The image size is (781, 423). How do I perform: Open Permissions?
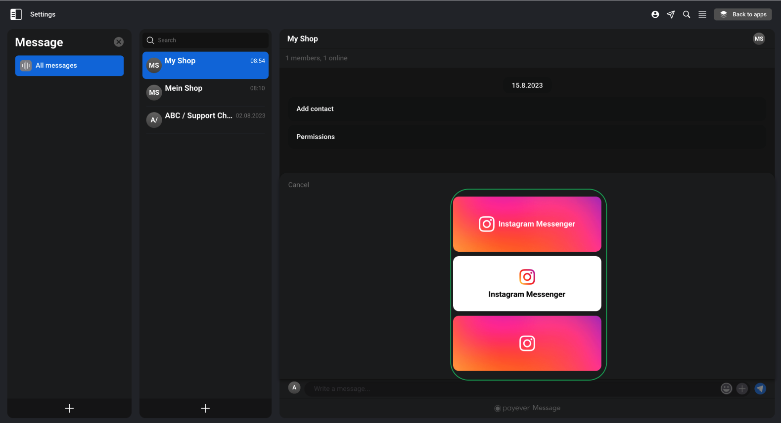coord(527,137)
